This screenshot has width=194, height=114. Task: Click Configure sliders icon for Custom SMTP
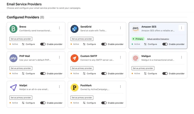click(84, 74)
